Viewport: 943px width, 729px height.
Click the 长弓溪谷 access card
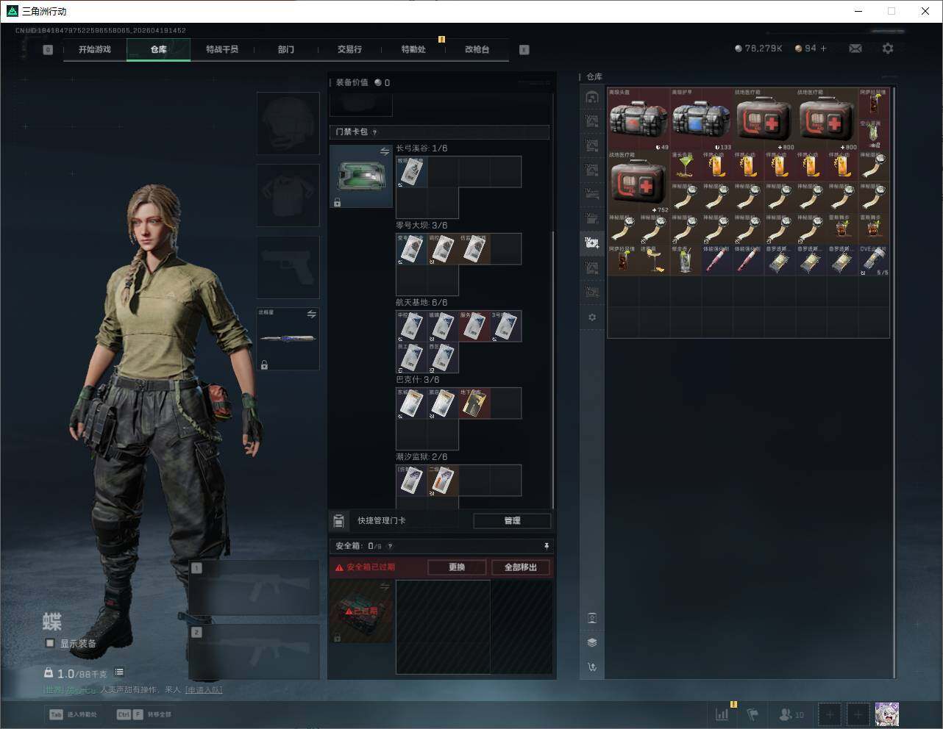[412, 171]
